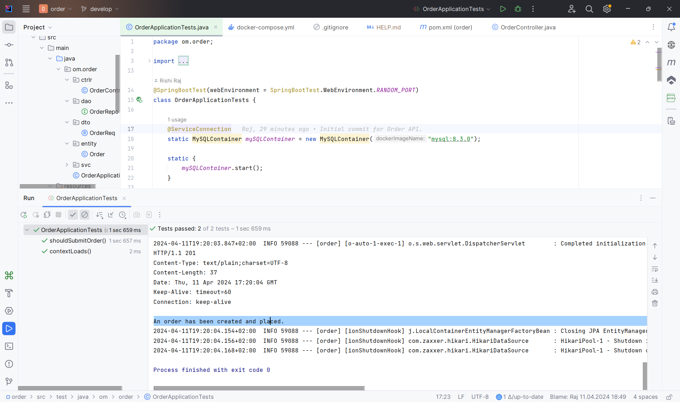680x402 pixels.
Task: Click the Clear all trash icon in console
Action: point(655,303)
